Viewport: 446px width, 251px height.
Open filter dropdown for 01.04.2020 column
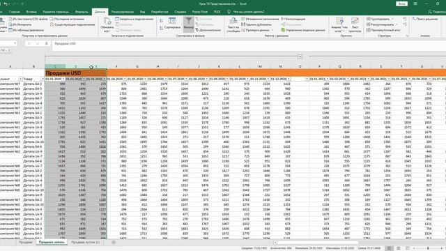pos(125,79)
